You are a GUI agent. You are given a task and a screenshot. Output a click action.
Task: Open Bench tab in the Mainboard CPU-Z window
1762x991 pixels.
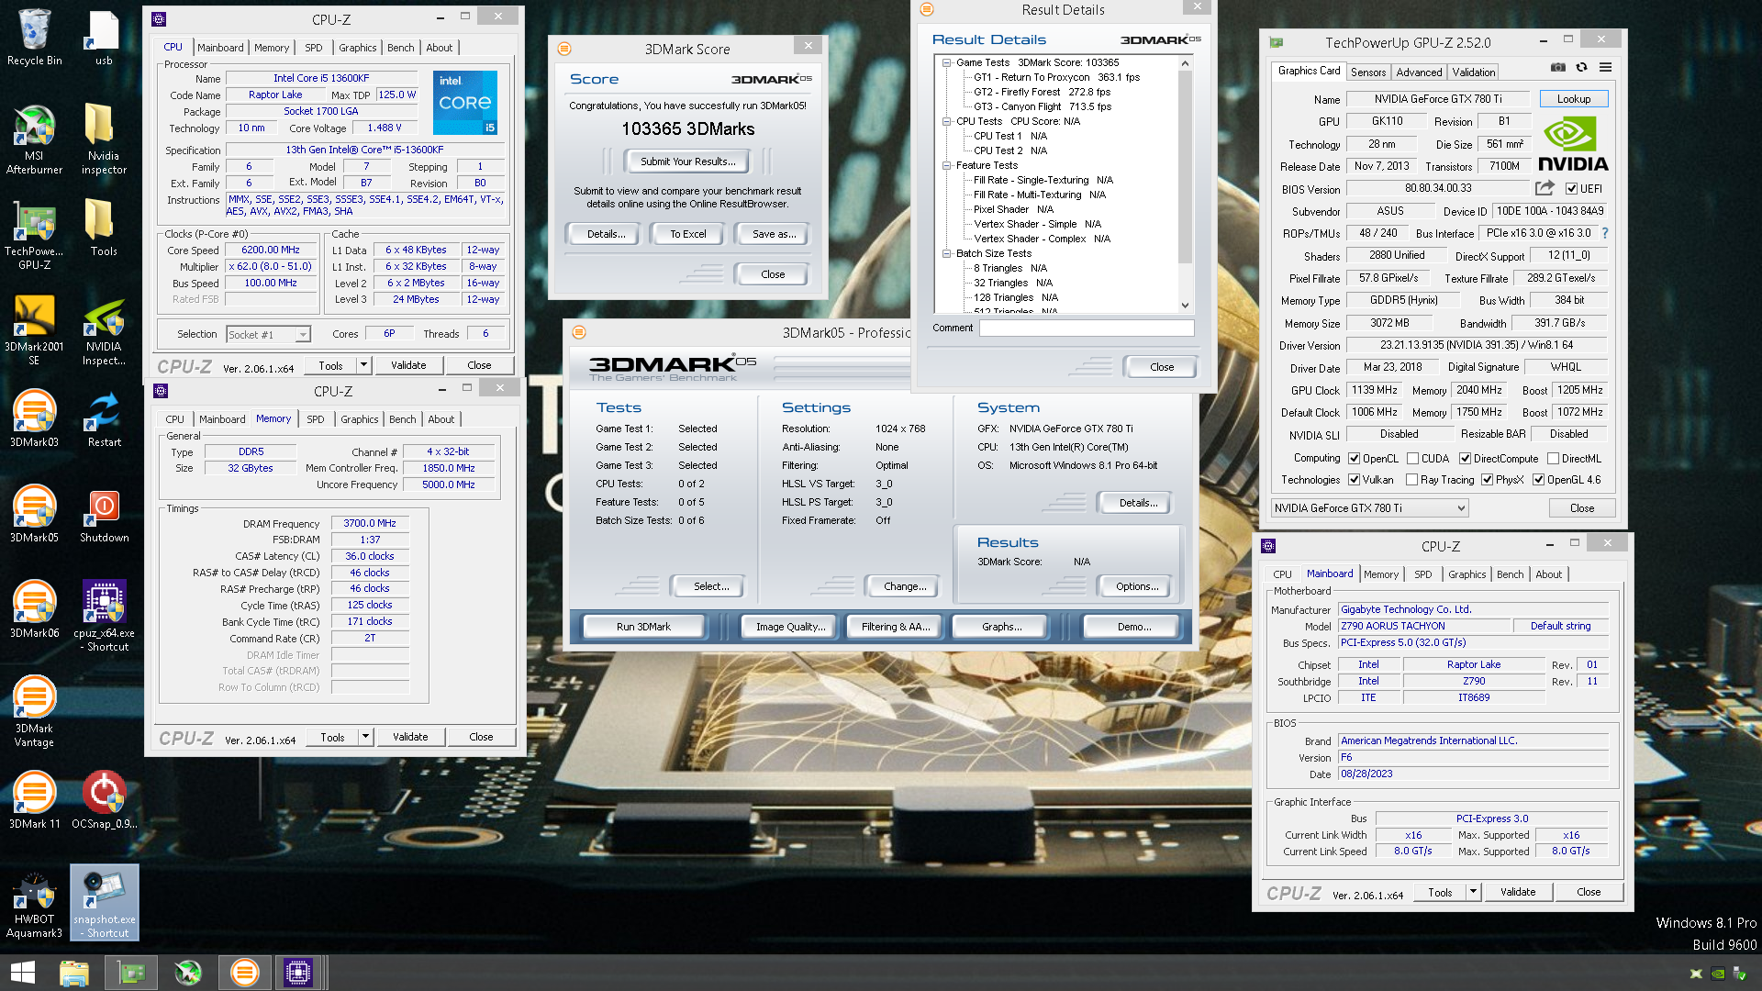point(1511,574)
